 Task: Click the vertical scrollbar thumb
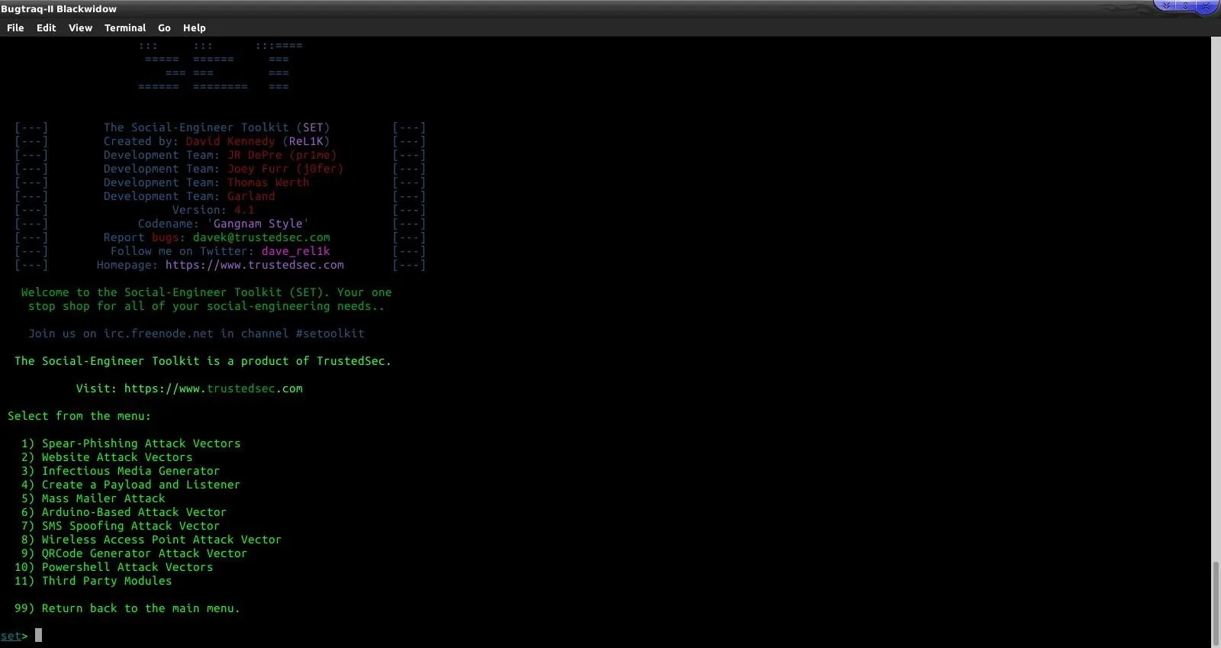1216,603
